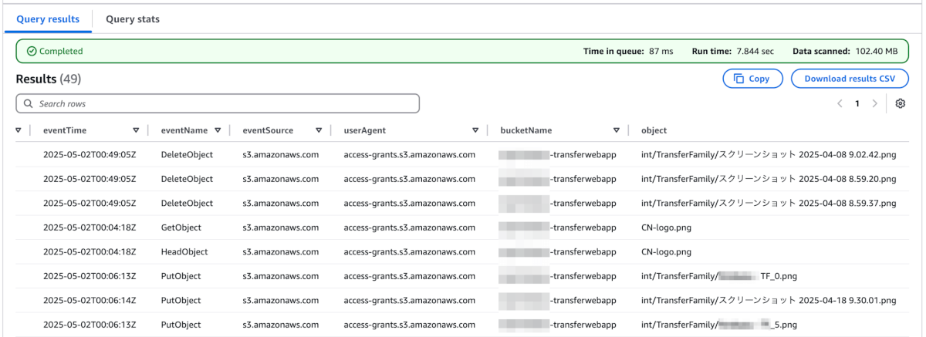The image size is (926, 337).
Task: Select object ending 2025-04-08 8.59.20.png
Action: [x=769, y=179]
